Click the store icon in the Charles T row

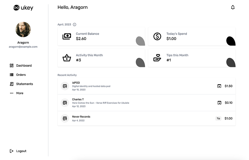click(65, 103)
